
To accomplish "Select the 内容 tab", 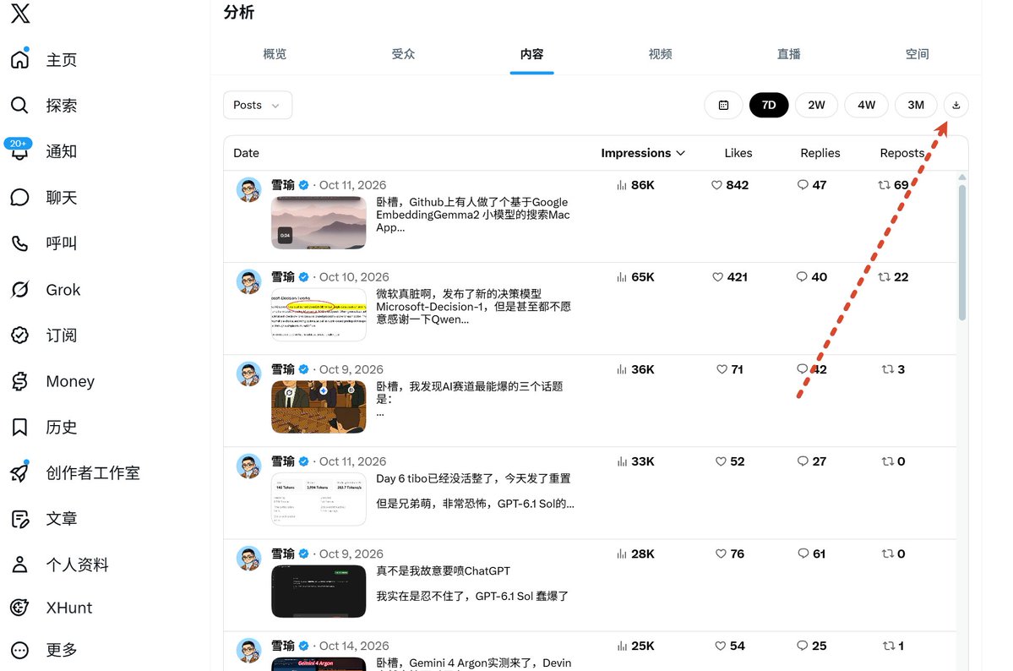I will [x=531, y=54].
